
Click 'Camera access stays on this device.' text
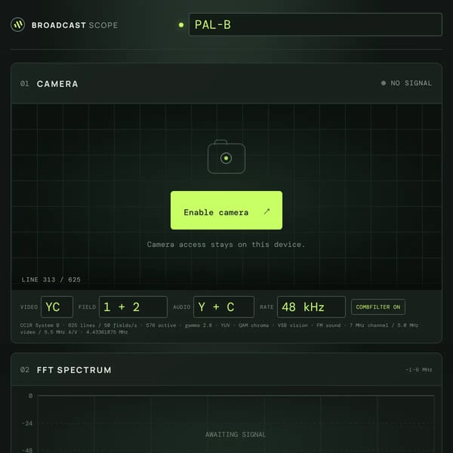coord(226,245)
